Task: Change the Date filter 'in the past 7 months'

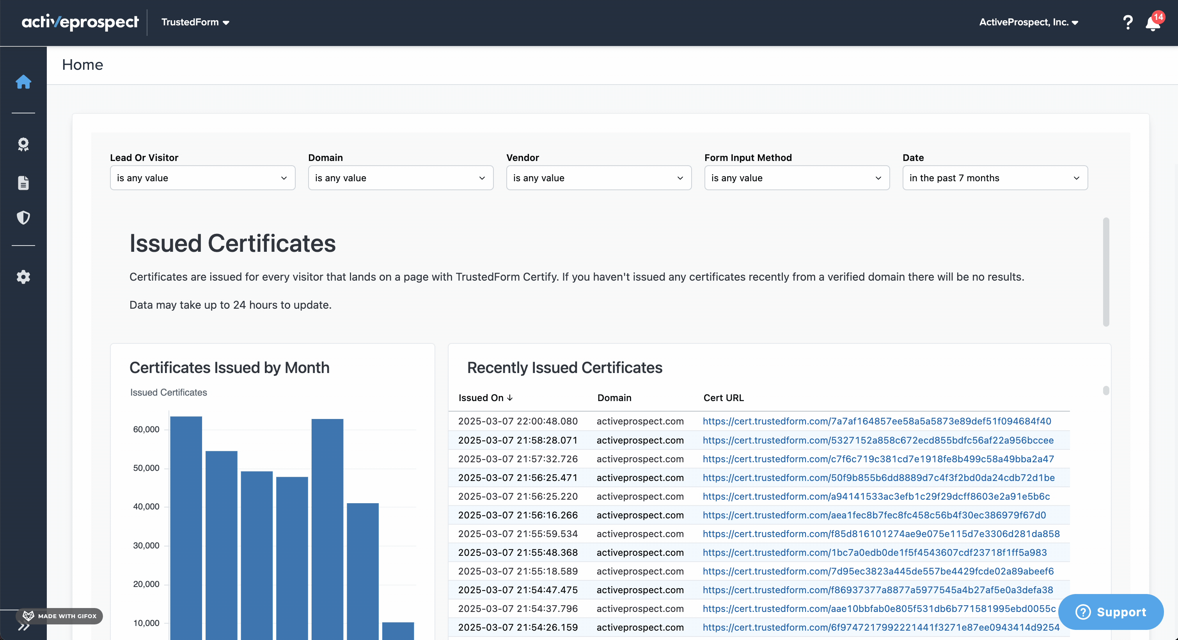Action: tap(995, 178)
